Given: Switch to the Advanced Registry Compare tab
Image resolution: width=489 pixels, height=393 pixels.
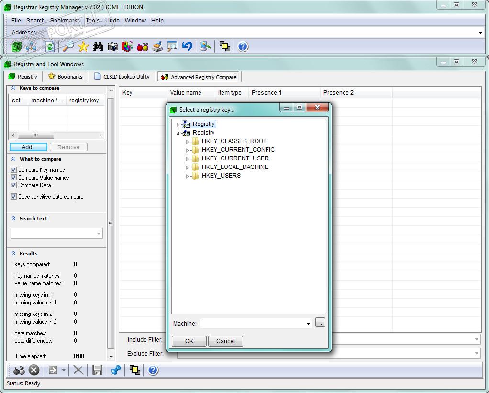Looking at the screenshot, I should [x=199, y=77].
